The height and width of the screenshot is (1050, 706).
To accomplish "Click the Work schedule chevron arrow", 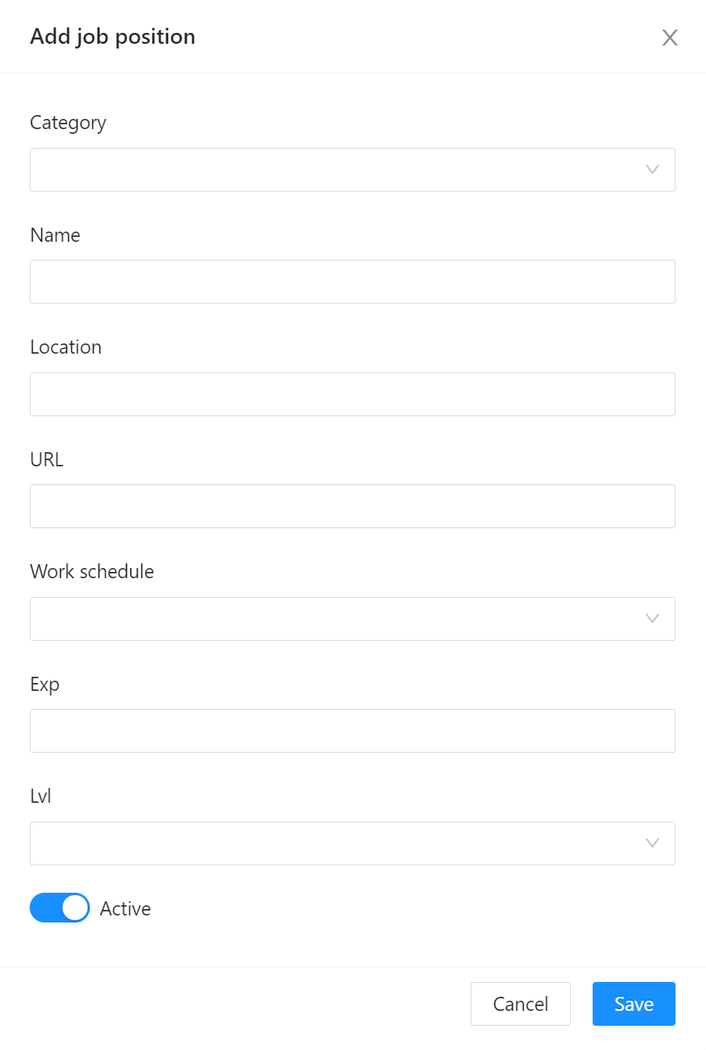I will 651,618.
